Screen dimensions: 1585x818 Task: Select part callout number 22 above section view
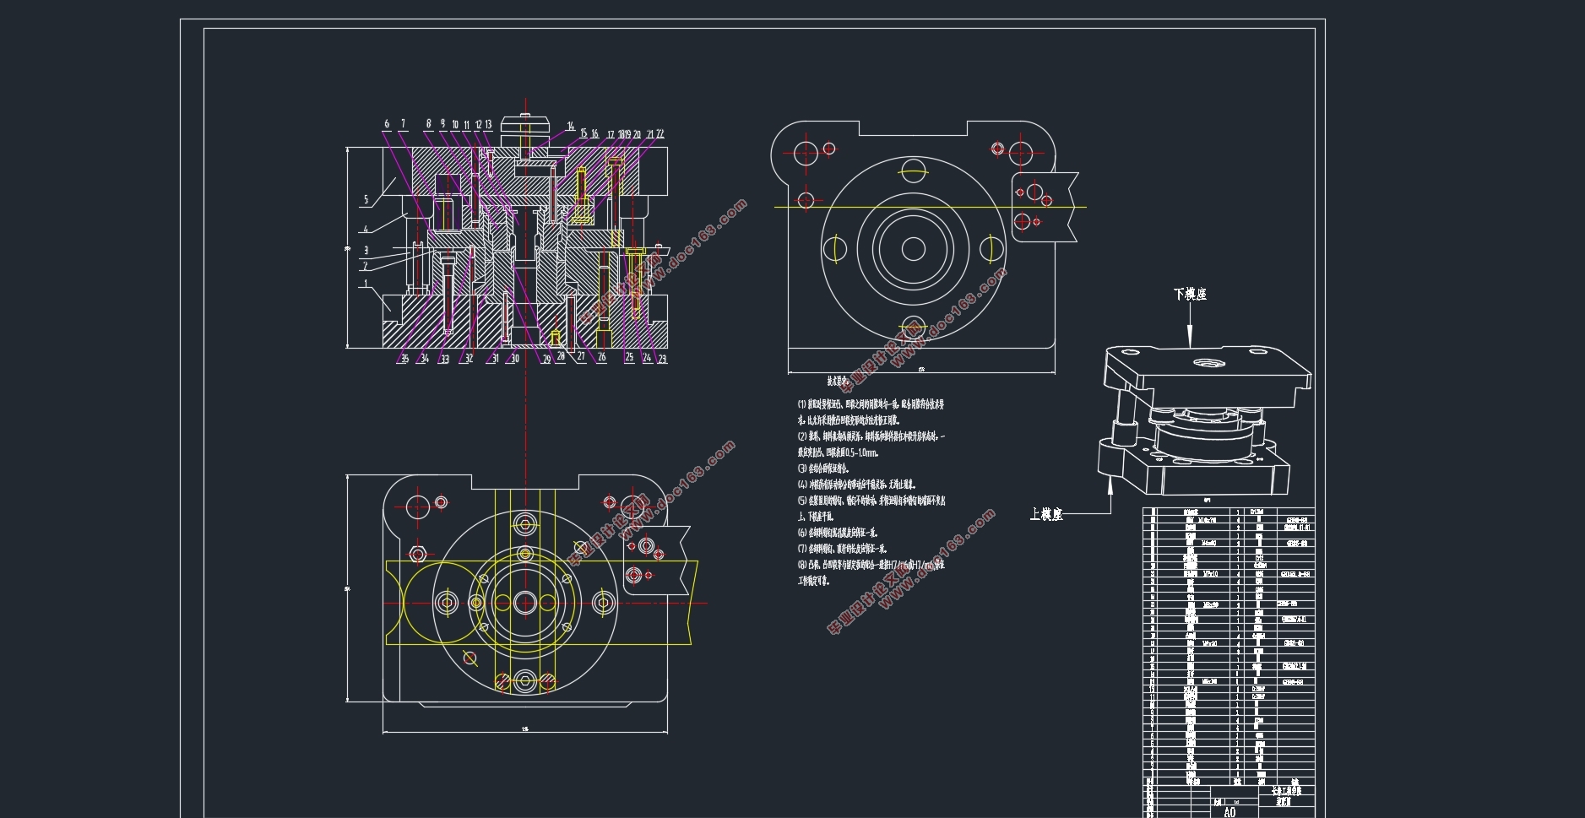click(660, 133)
